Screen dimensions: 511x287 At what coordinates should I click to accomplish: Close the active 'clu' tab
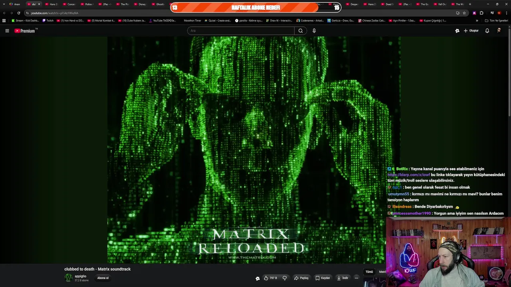39,4
